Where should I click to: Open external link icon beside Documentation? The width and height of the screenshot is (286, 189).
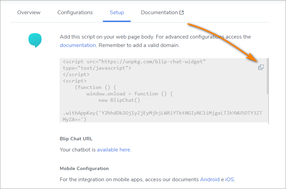(x=181, y=13)
